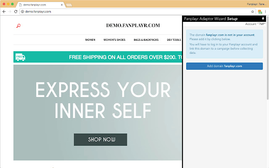Click the free shipping truck icon

click(21, 57)
